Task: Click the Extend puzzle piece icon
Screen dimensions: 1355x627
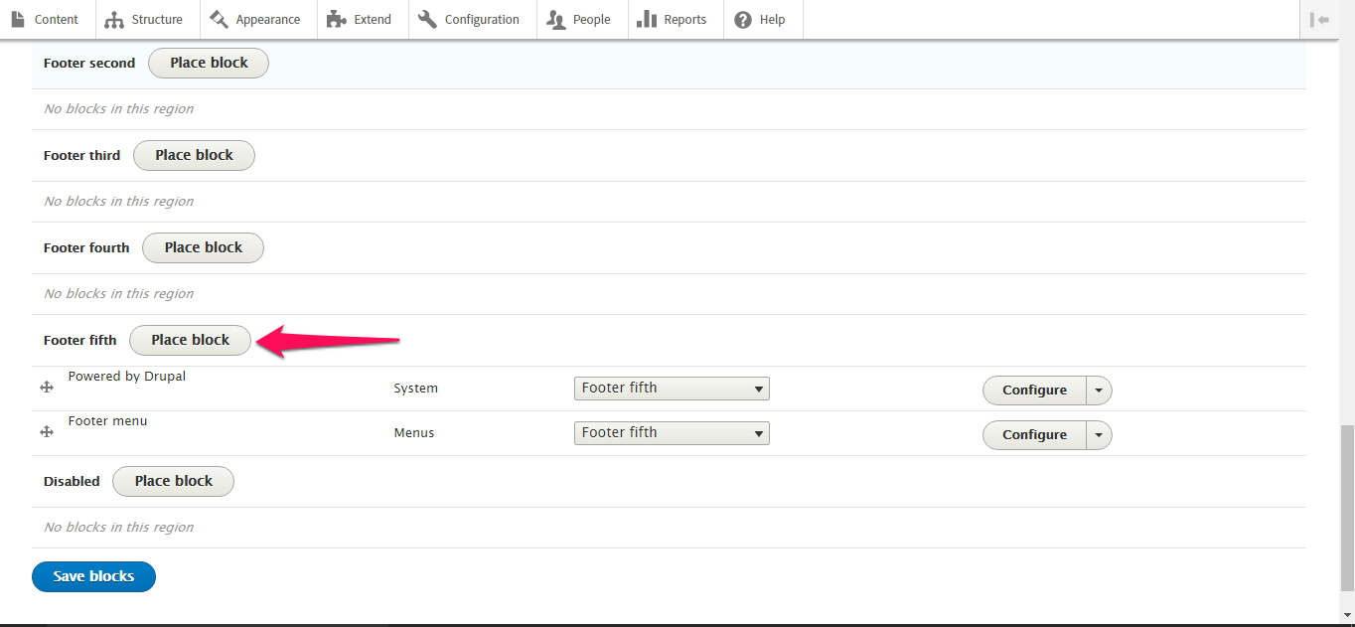Action: (x=336, y=19)
